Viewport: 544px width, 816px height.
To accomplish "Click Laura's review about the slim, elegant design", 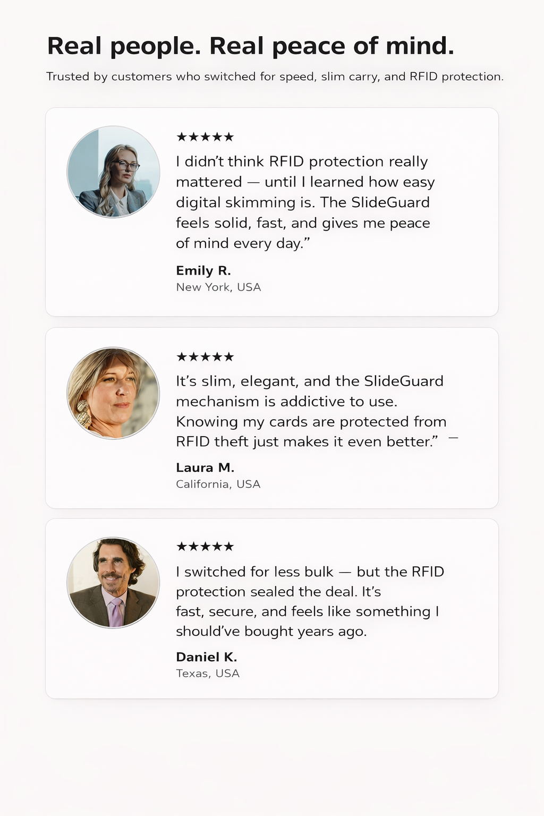I will [x=310, y=411].
